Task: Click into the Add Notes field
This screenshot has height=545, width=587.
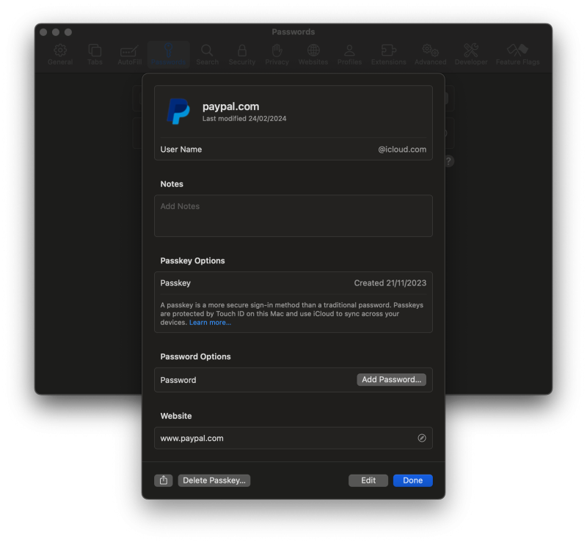Action: coord(293,216)
